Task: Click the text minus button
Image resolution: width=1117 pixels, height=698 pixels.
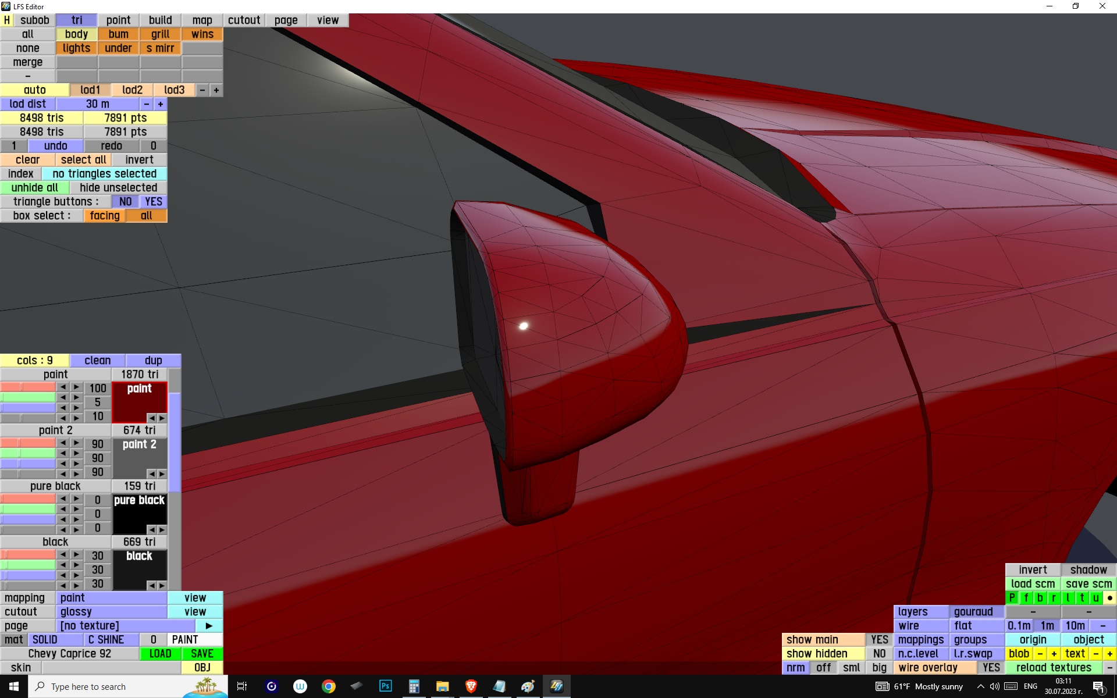Action: [1095, 654]
